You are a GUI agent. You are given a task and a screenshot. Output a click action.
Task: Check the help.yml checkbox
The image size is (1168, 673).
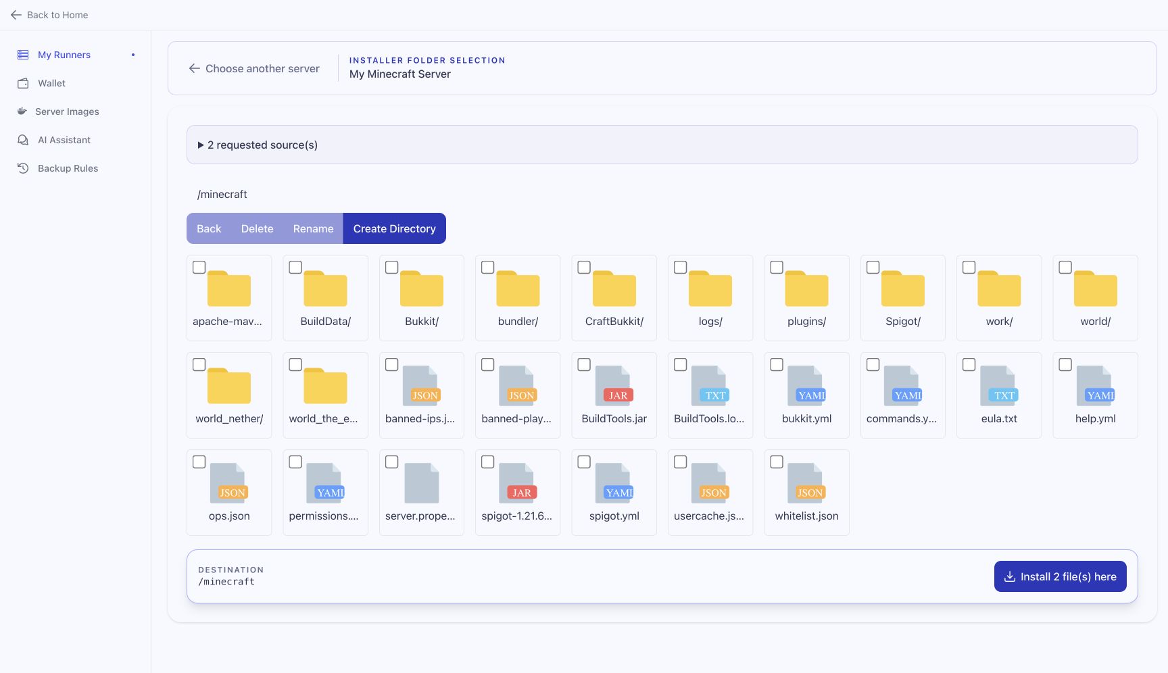click(1065, 365)
